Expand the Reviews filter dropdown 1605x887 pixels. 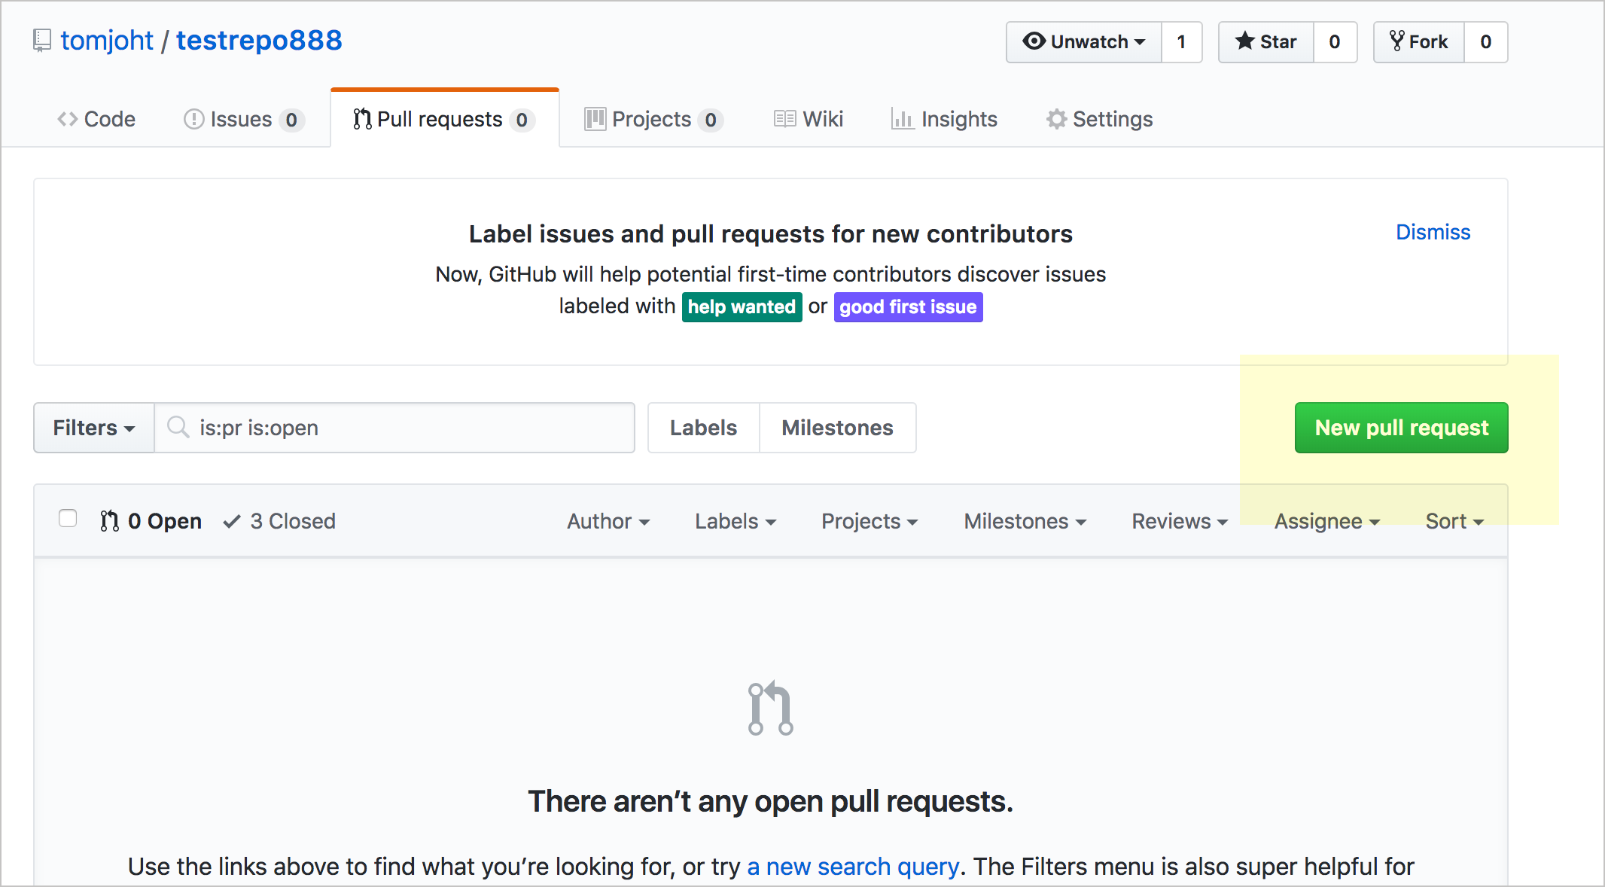(x=1179, y=520)
